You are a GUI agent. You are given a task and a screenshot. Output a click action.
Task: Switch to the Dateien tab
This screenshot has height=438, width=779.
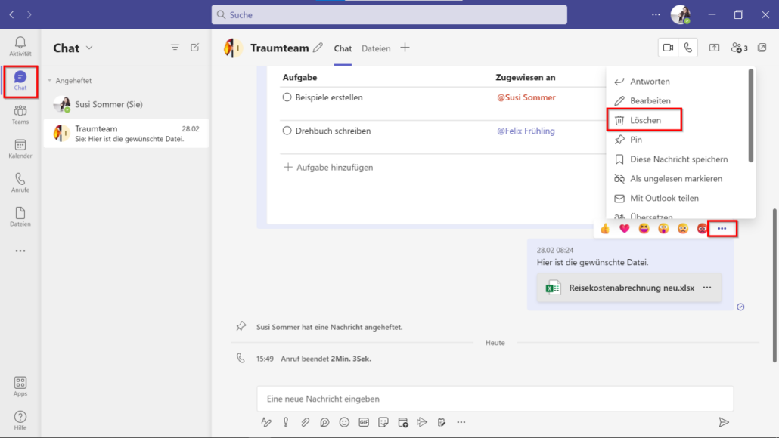[x=376, y=48]
